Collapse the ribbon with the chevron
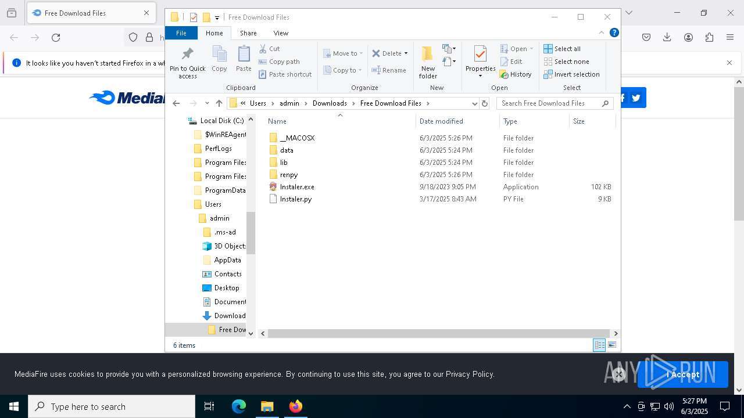Viewport: 744px width, 418px height. [x=602, y=33]
